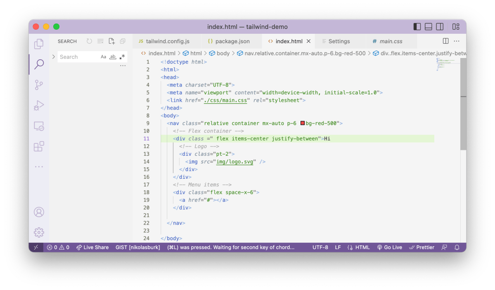This screenshot has width=495, height=290.
Task: Open bg-red-500 color swatch
Action: [x=303, y=123]
